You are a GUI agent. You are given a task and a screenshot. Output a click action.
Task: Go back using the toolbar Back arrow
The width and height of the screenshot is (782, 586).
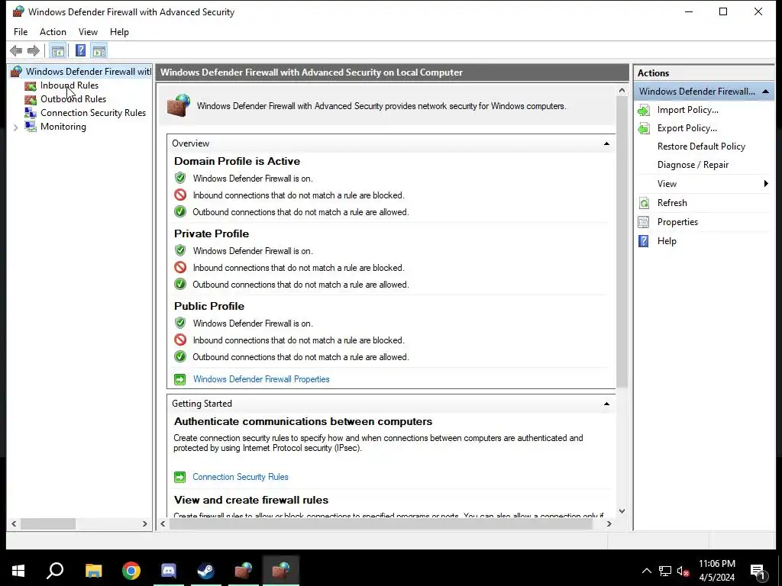tap(16, 50)
